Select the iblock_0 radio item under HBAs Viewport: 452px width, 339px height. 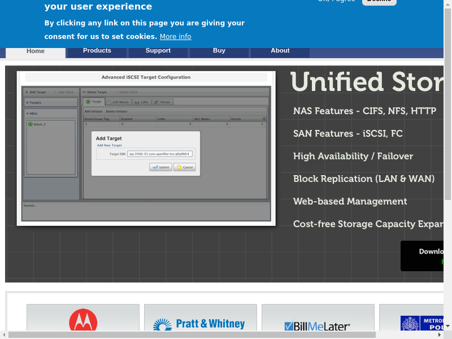31,124
